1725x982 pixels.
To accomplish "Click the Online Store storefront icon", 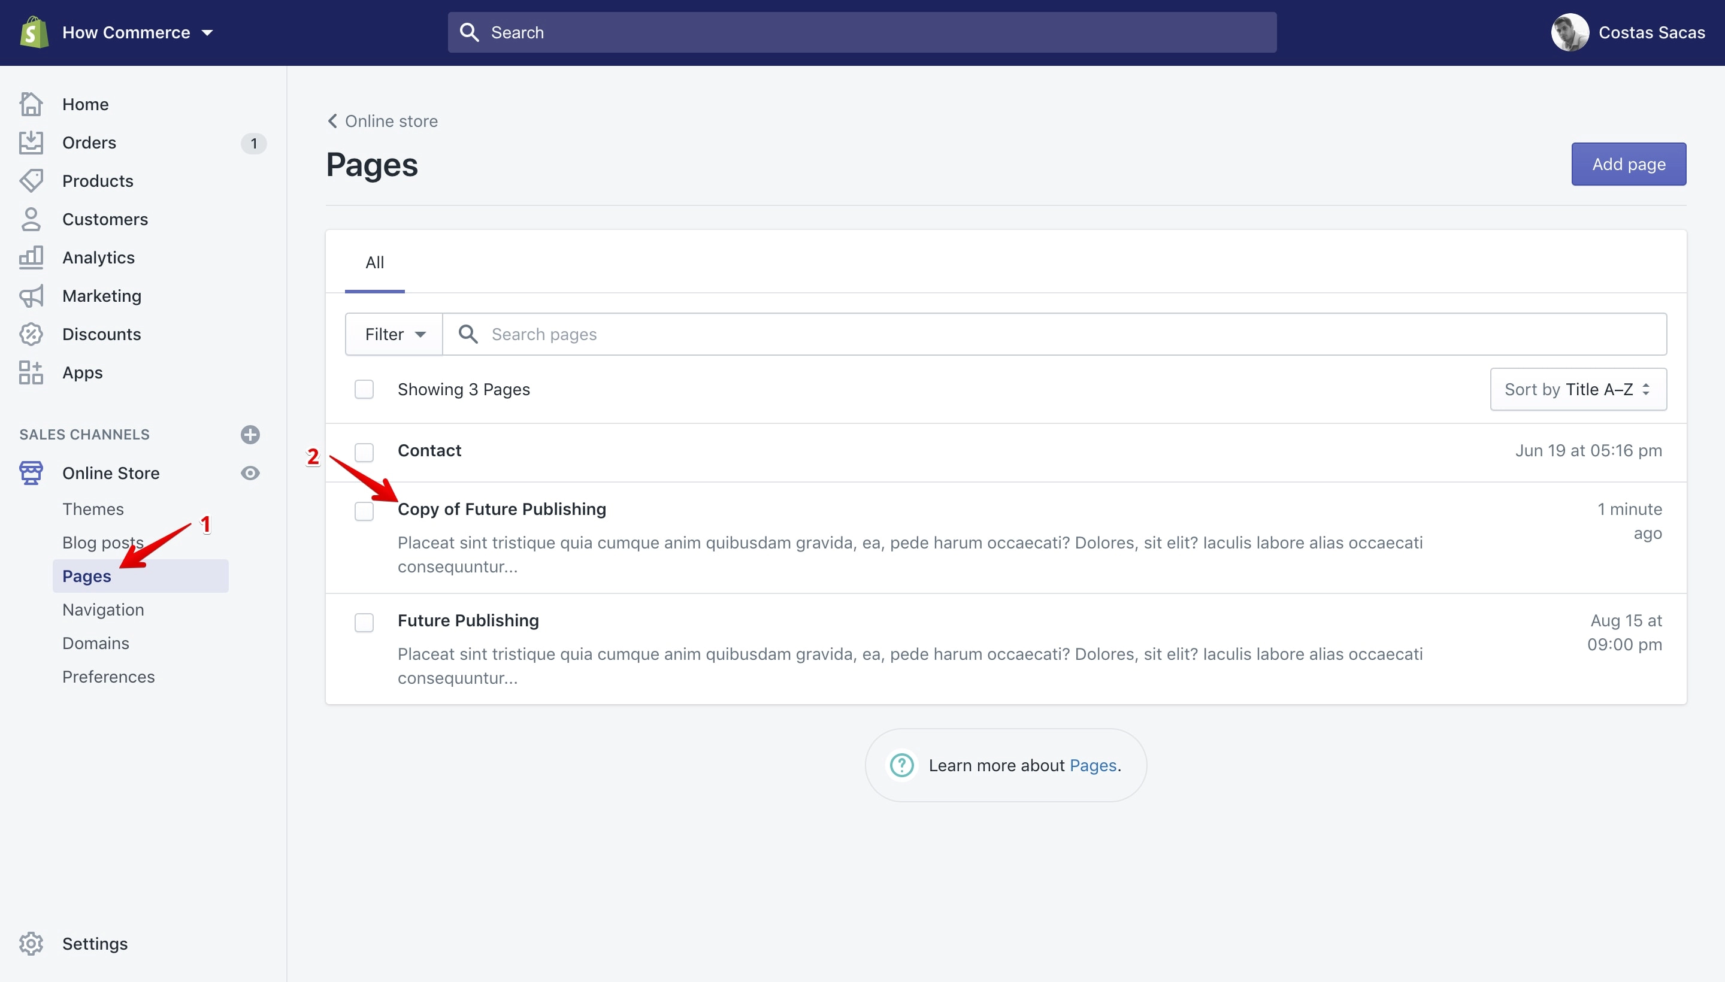I will click(31, 473).
